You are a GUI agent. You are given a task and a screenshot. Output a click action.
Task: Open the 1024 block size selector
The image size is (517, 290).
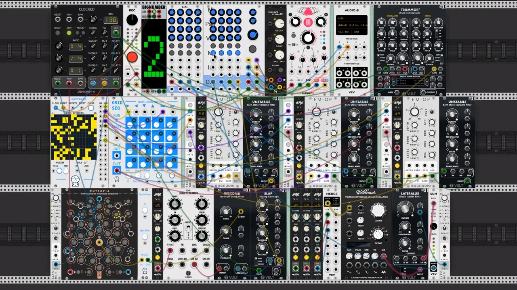click(x=360, y=31)
